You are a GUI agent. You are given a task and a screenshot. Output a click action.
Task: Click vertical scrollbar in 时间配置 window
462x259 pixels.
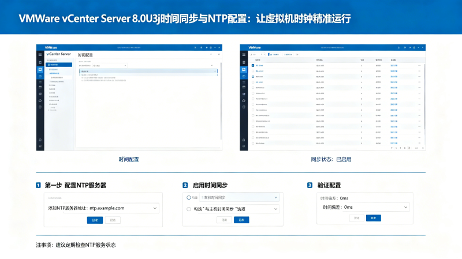pyautogui.click(x=221, y=100)
